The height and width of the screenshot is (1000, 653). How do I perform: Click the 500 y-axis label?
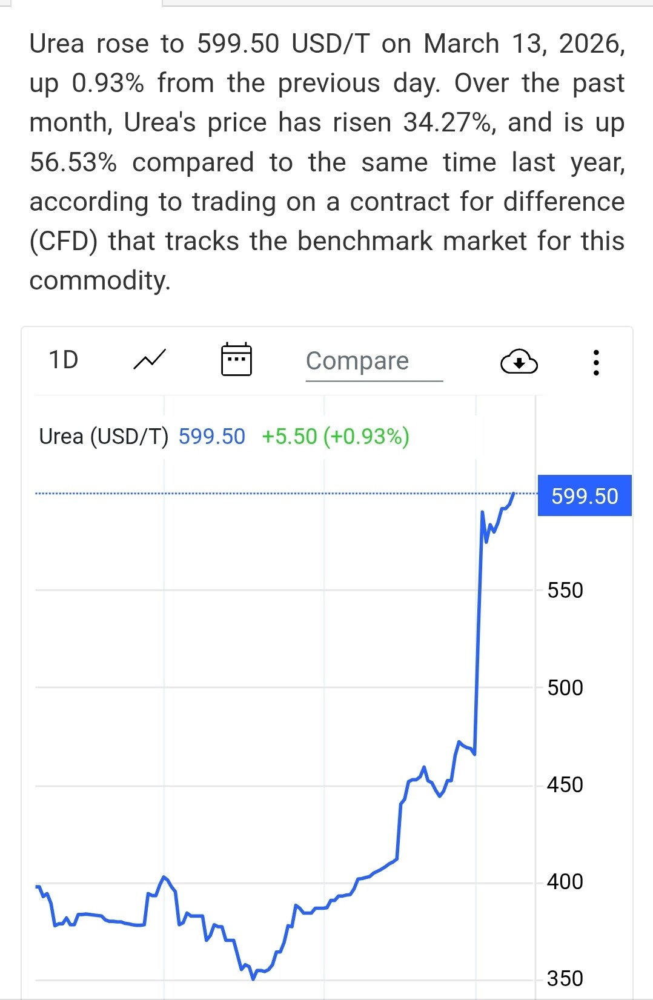[x=565, y=688]
